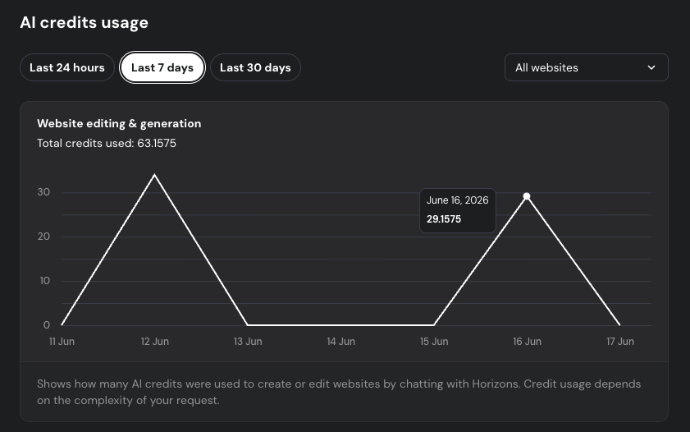Click the Horizons credits description text
Screen dimensions: 690x432
[x=339, y=392]
